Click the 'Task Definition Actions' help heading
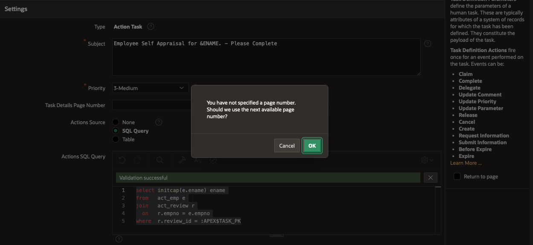Viewport: 533px width, 245px height. (x=478, y=50)
